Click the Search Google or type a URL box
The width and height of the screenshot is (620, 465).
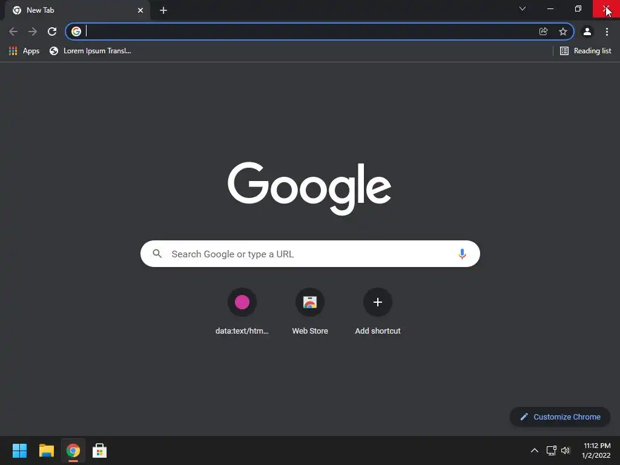[x=310, y=254]
